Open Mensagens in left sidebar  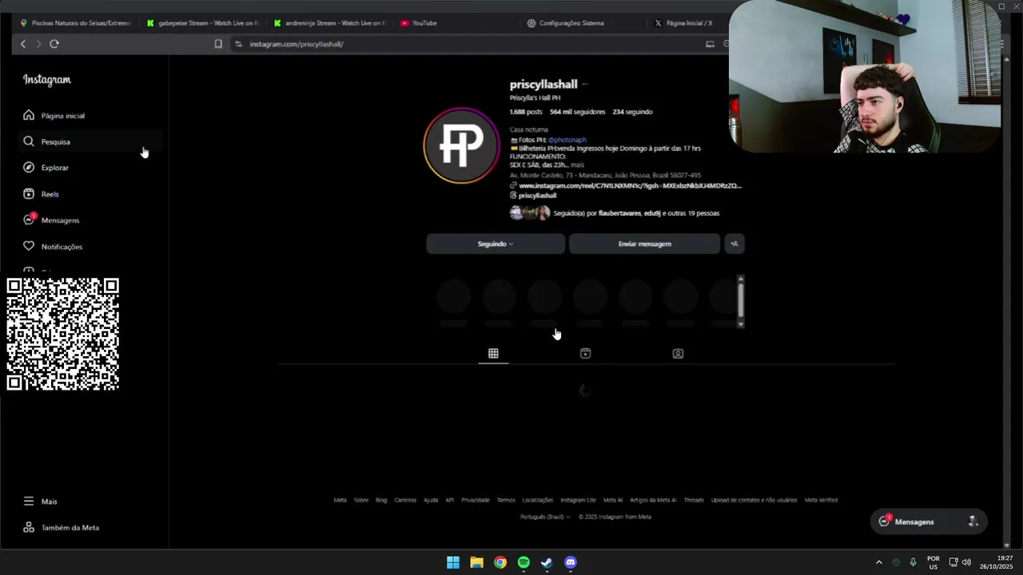[x=51, y=220]
